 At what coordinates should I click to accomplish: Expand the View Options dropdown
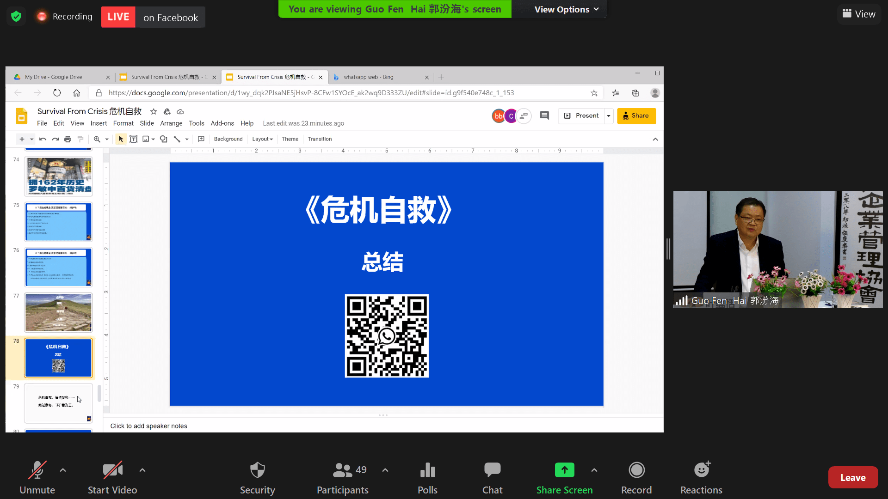coord(567,9)
